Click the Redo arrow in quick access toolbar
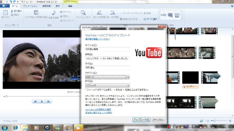This screenshot has height=131, width=234. [14, 2]
